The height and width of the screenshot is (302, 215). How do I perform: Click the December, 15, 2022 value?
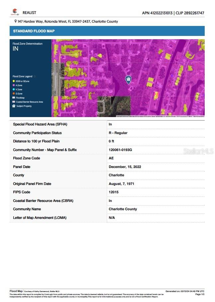125,167
